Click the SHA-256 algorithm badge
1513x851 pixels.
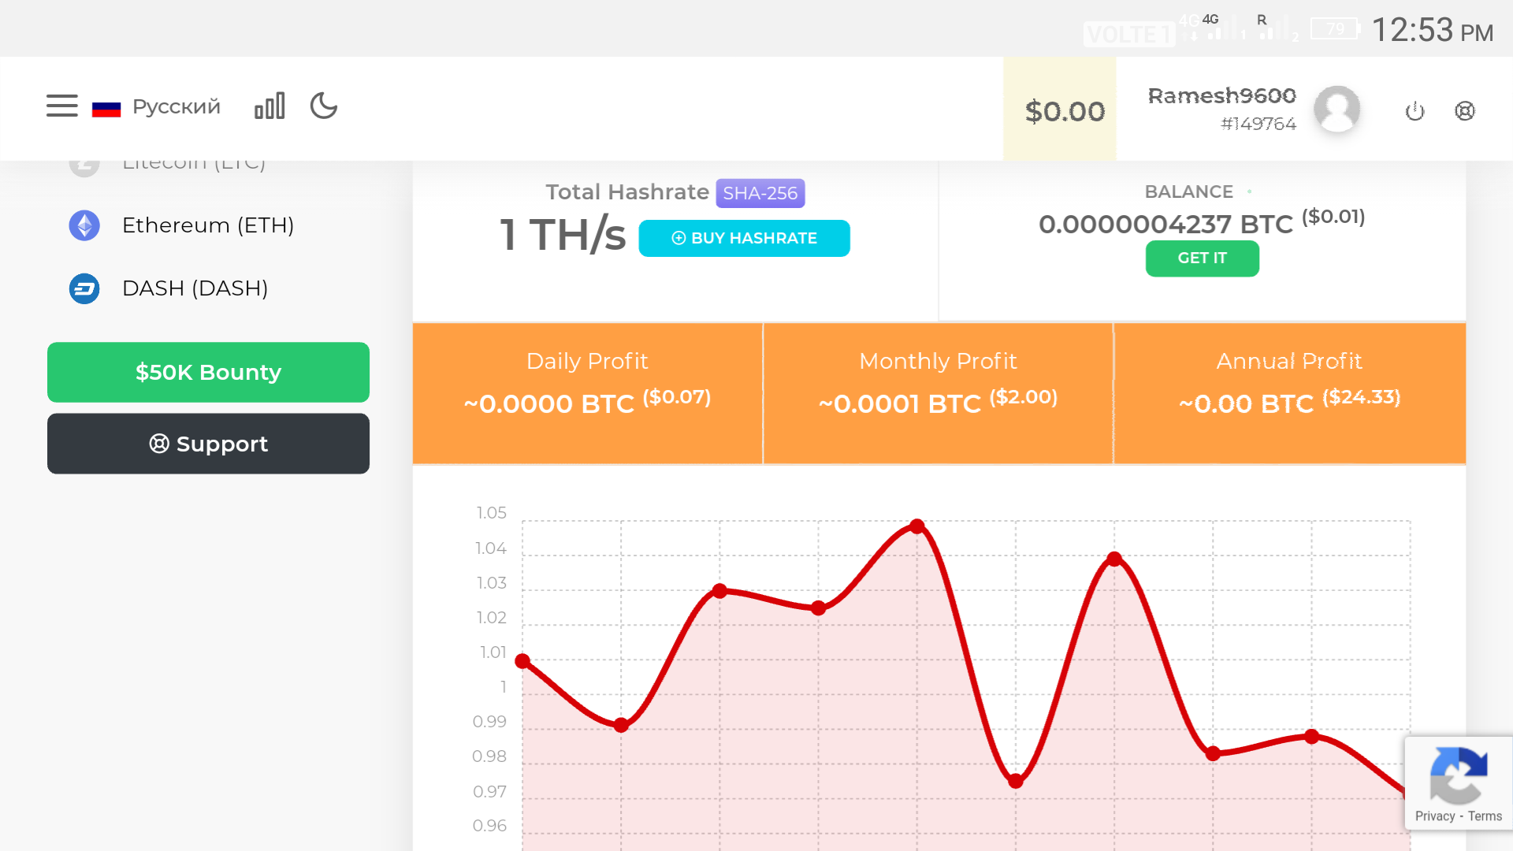click(x=760, y=193)
